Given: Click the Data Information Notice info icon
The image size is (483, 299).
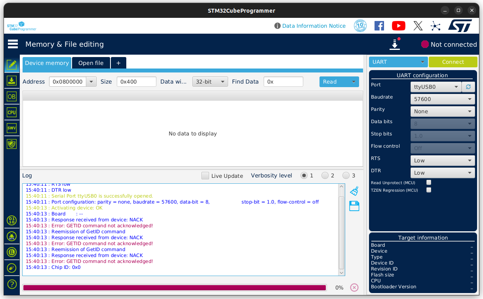Looking at the screenshot, I should [x=278, y=26].
